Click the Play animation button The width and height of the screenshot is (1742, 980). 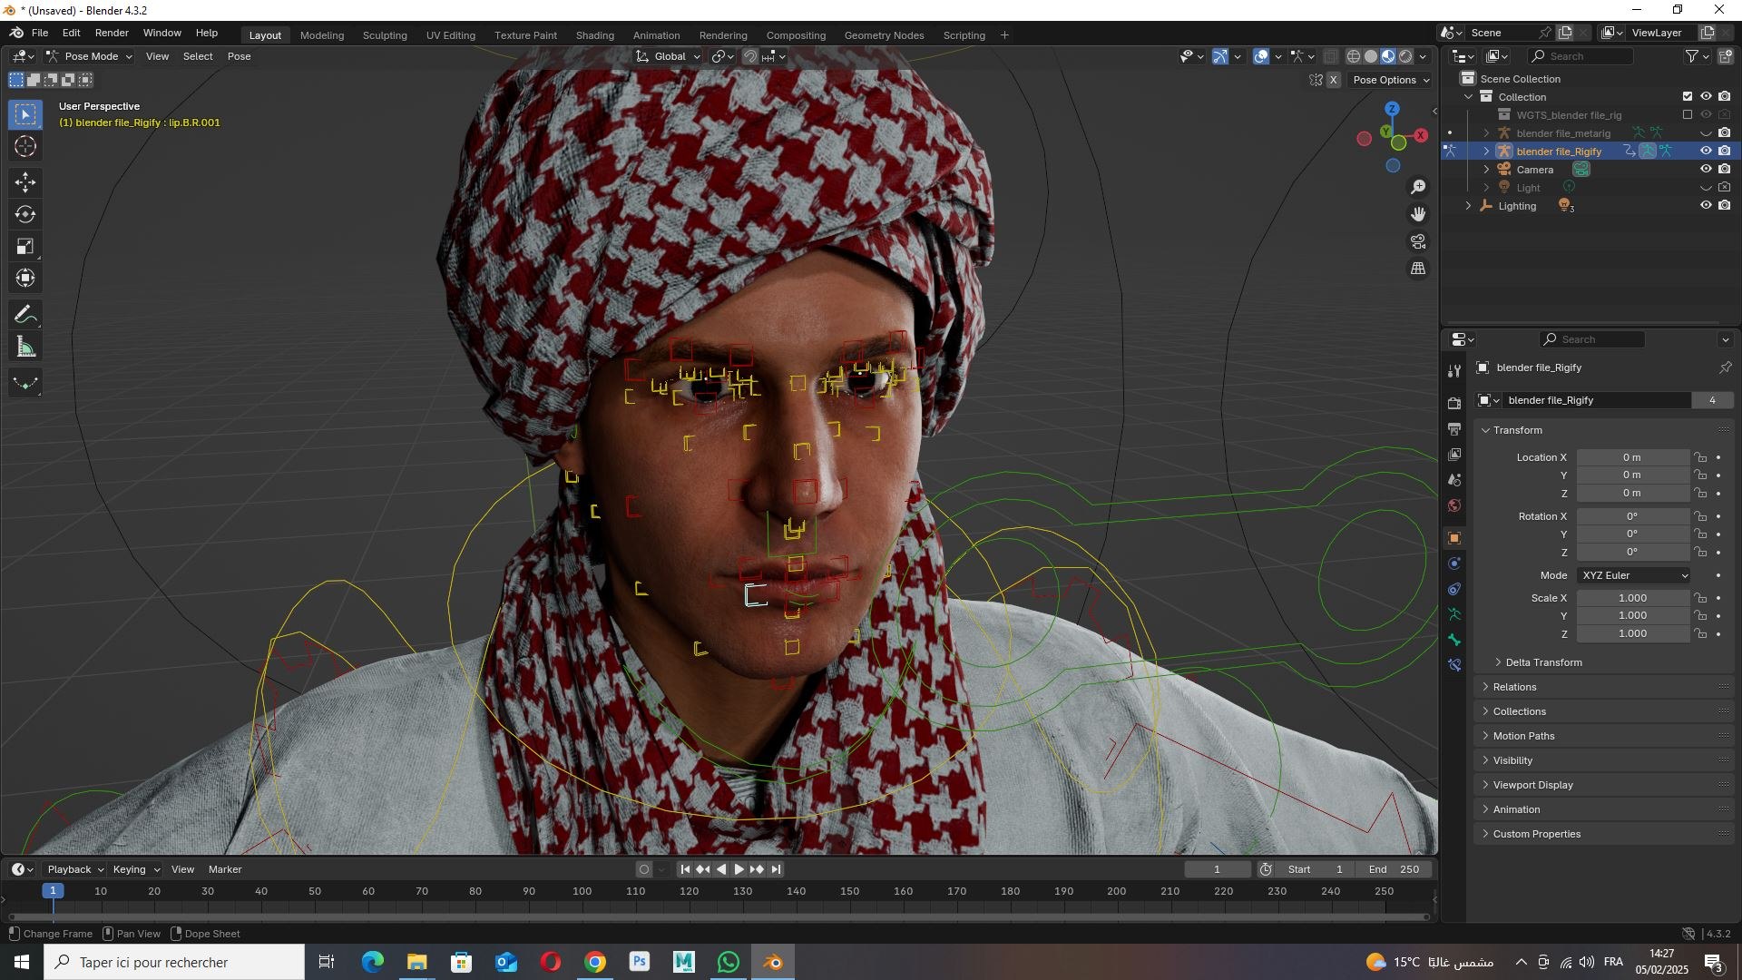tap(739, 869)
